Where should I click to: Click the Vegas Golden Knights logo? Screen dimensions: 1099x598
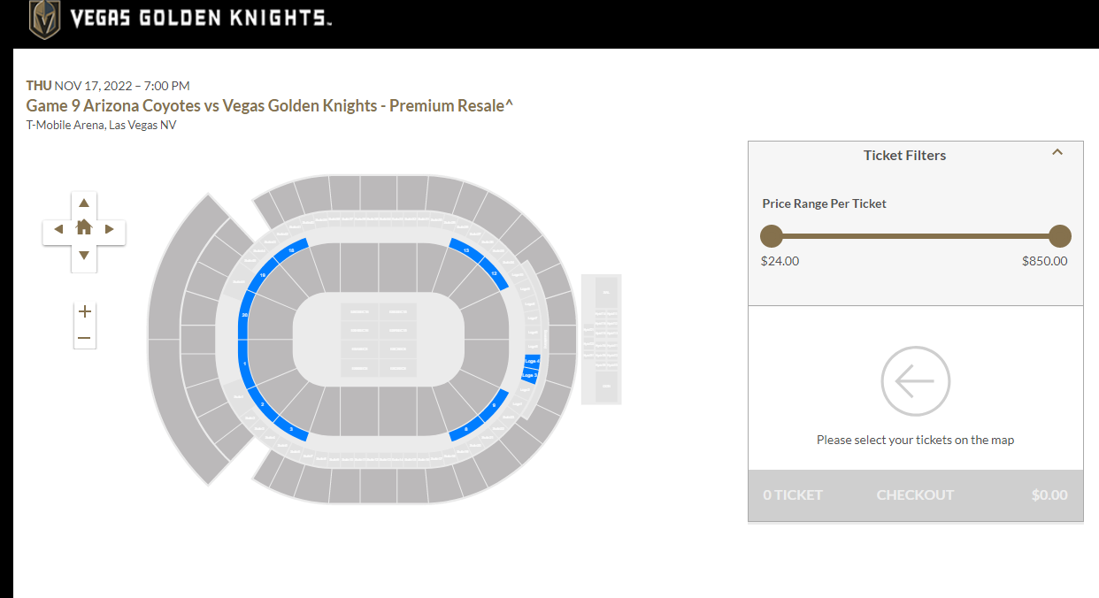[44, 19]
